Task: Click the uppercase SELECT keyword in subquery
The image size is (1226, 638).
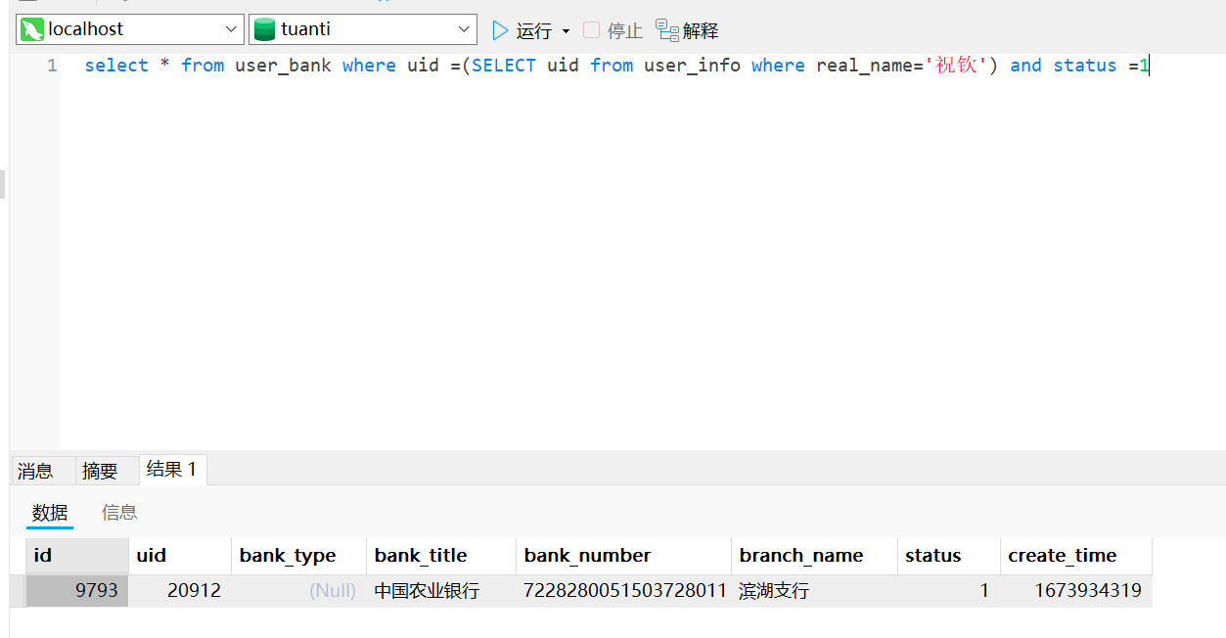Action: (504, 66)
